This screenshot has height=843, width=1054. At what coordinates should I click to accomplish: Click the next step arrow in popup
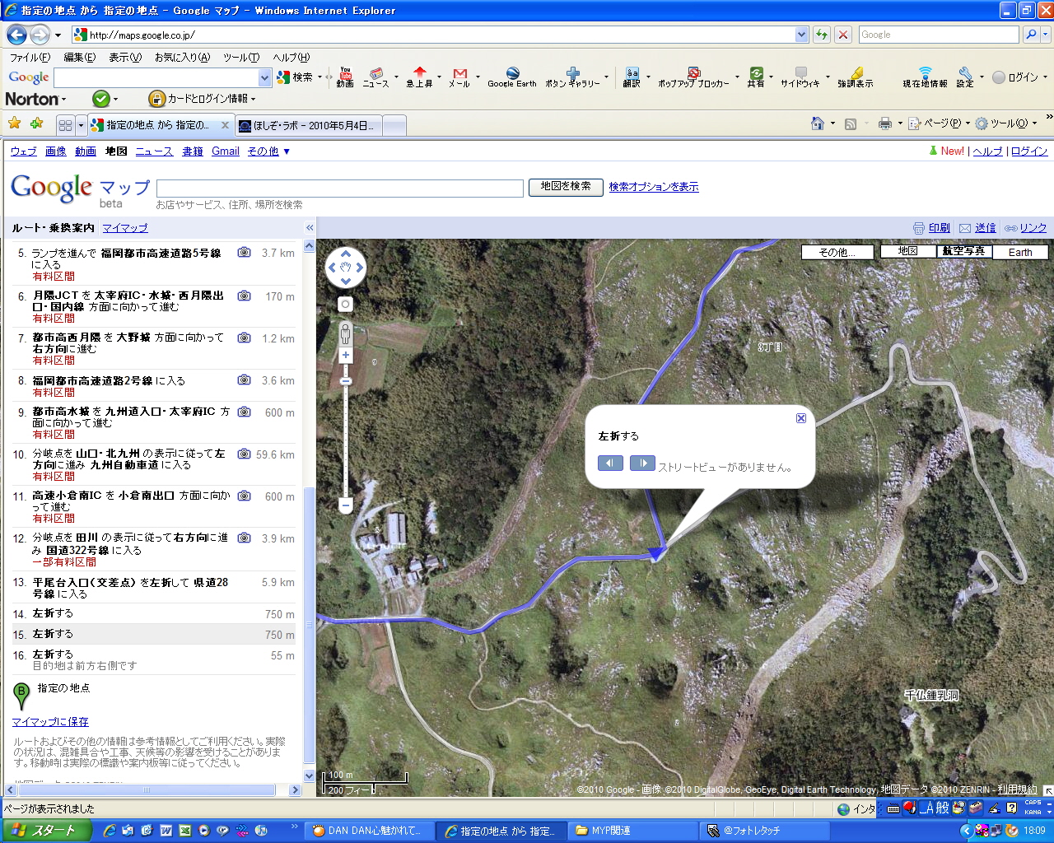(642, 463)
